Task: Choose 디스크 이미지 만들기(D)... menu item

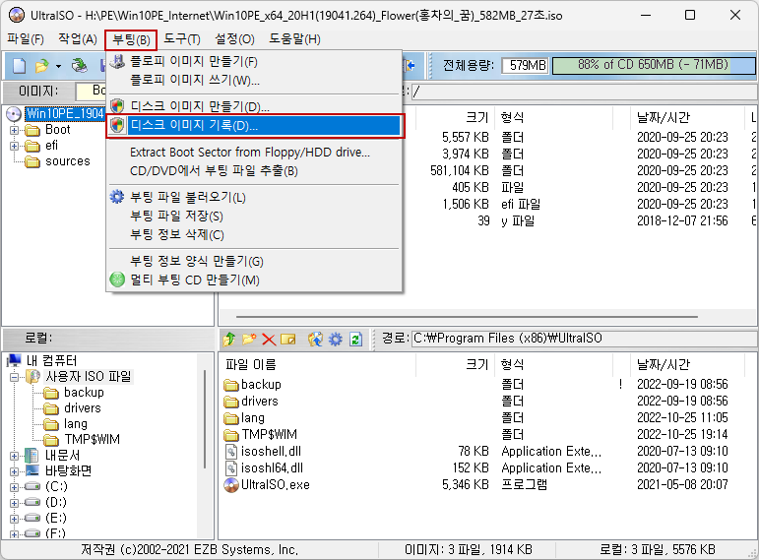Action: pos(255,106)
